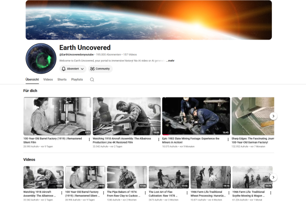Screen dimensions: 306x202
Task: Open options for Traditional Wheat Processing video
Action: pos(229,193)
